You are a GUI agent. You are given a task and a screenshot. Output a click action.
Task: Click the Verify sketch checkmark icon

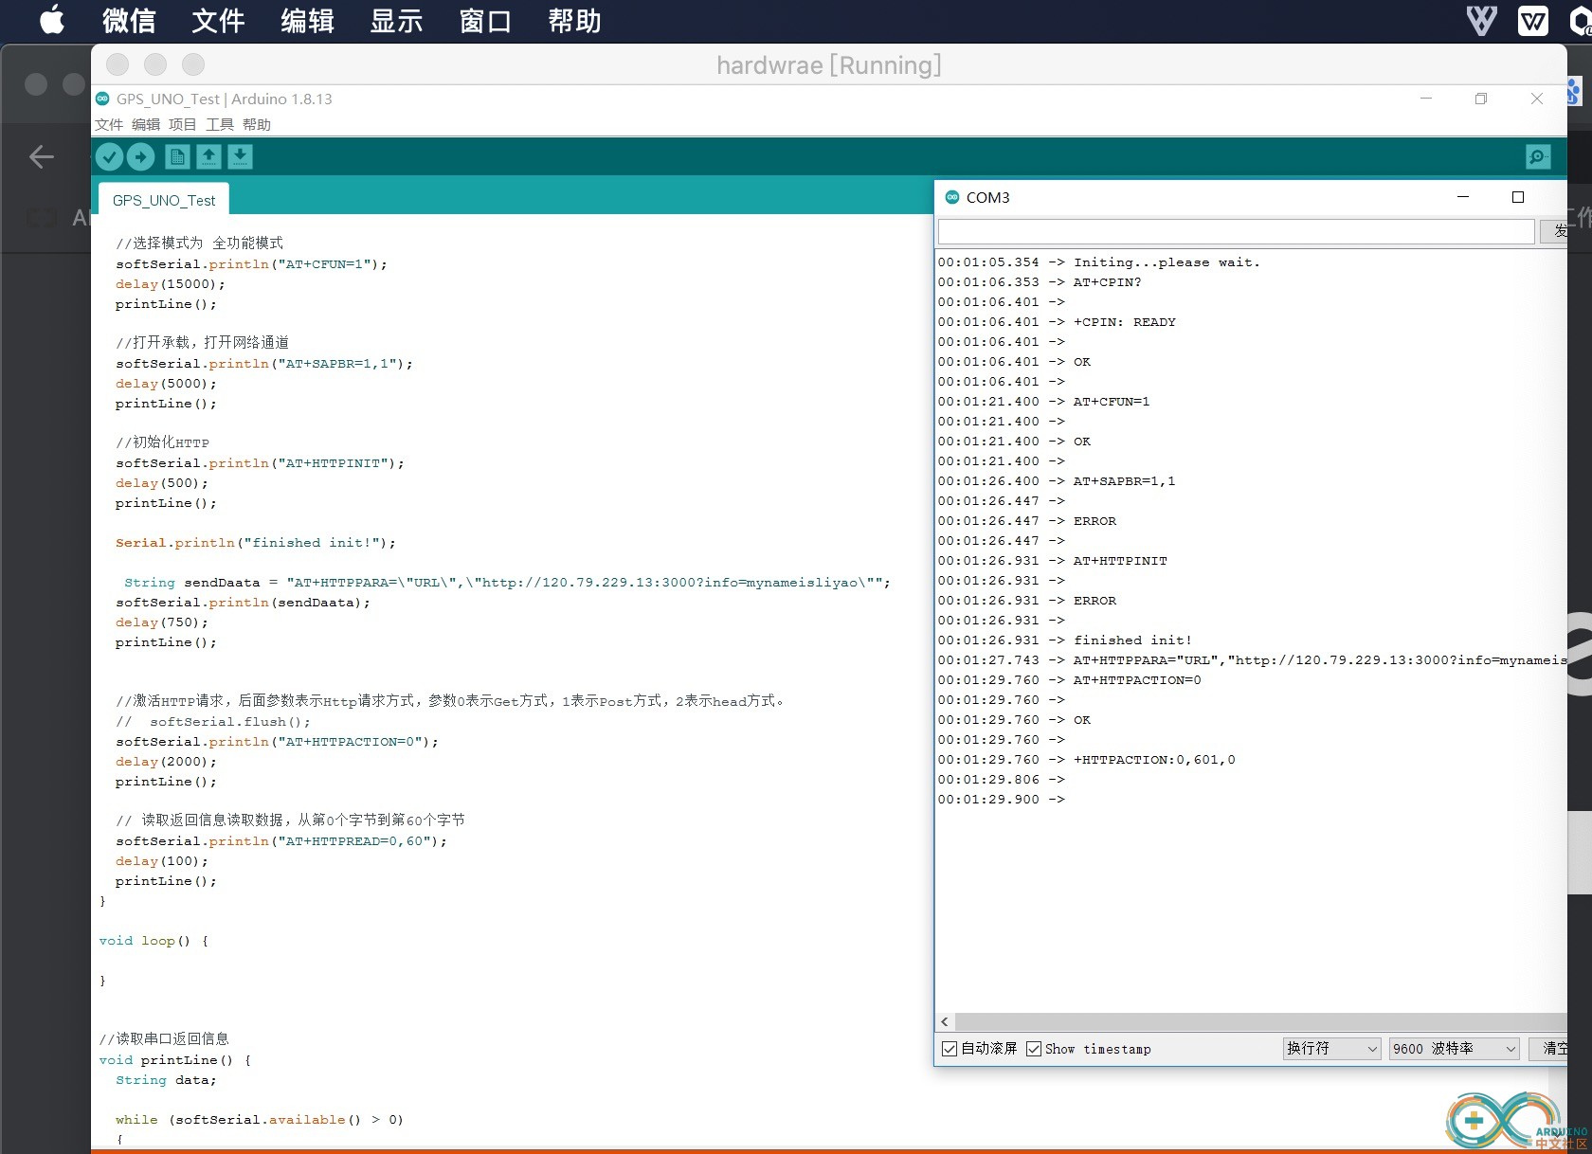[x=110, y=156]
